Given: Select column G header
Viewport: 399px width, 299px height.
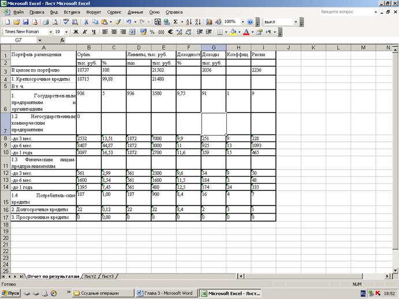Looking at the screenshot, I should [x=214, y=47].
